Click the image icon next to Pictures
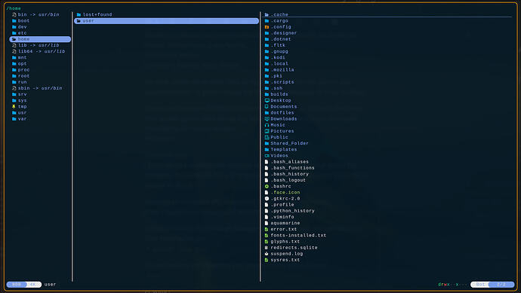 (x=267, y=131)
